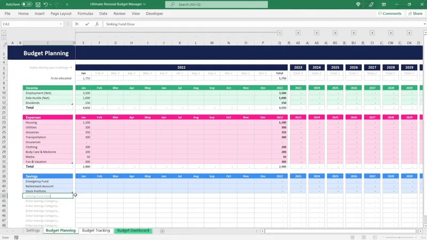Click the Emergency Fund savings row label

click(37, 181)
